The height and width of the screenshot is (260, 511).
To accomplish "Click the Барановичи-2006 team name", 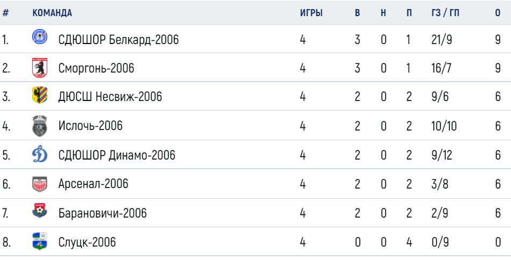I will click(x=102, y=213).
